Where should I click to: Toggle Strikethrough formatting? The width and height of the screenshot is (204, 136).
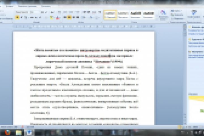point(32,17)
